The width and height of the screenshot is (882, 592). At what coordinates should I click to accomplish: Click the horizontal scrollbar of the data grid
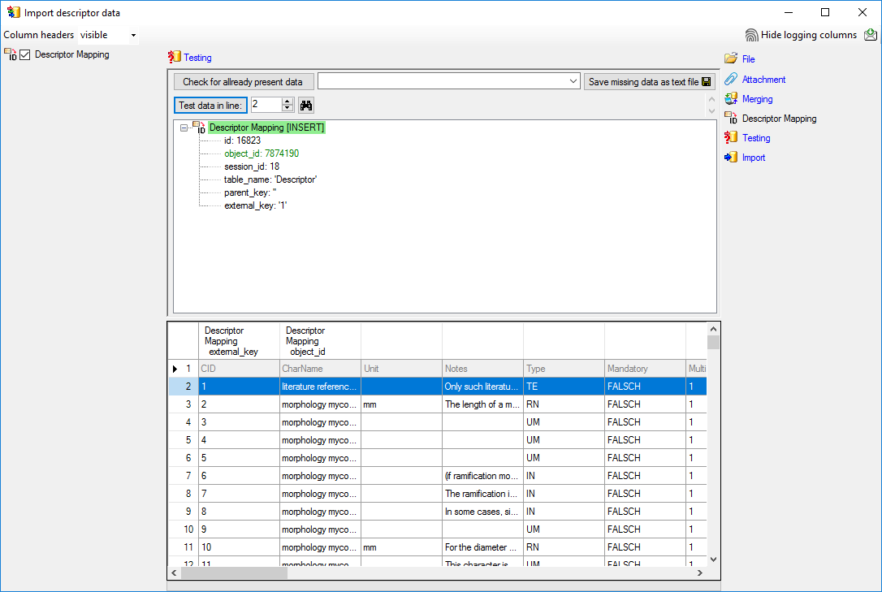439,573
